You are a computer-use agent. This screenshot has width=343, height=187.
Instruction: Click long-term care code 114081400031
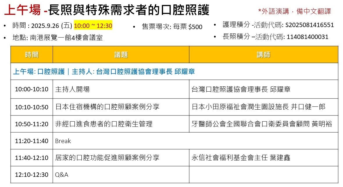tap(308, 37)
